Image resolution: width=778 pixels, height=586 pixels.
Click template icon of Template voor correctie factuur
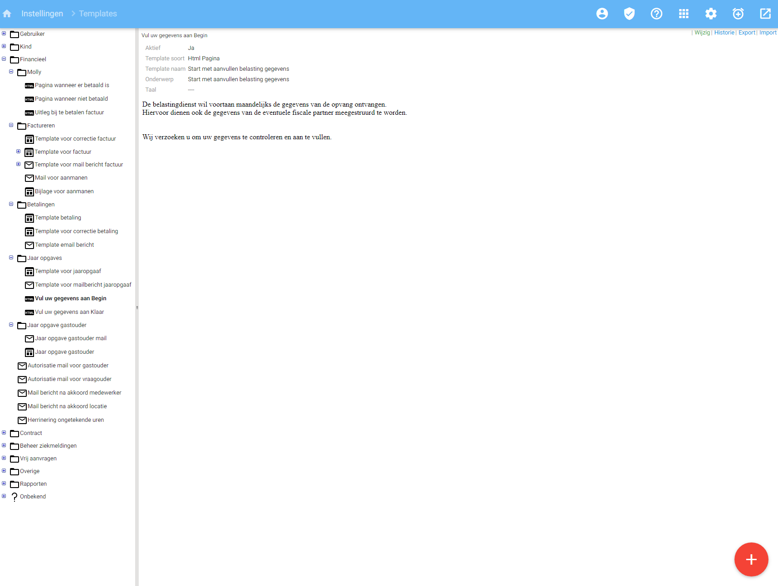tap(29, 139)
